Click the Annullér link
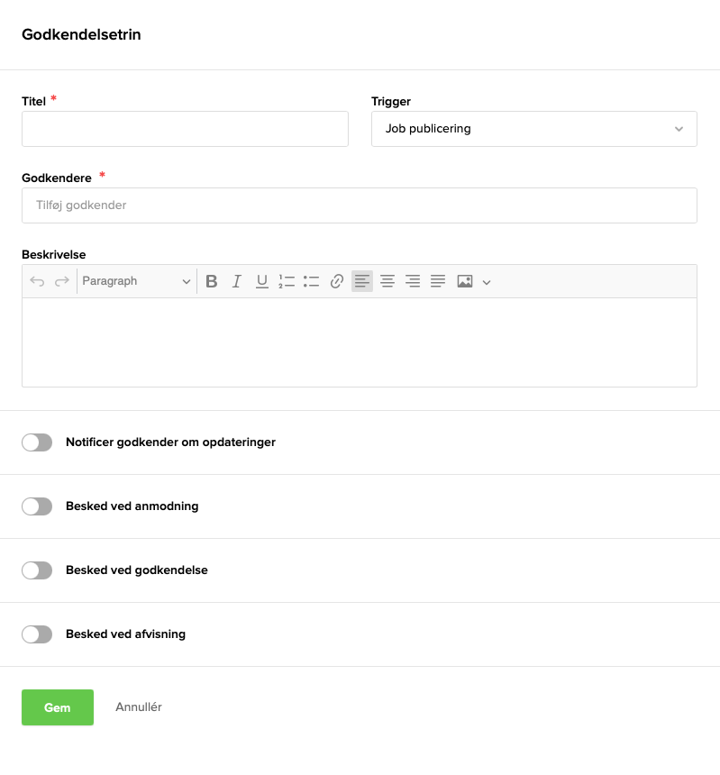Image resolution: width=720 pixels, height=775 pixels. click(139, 707)
